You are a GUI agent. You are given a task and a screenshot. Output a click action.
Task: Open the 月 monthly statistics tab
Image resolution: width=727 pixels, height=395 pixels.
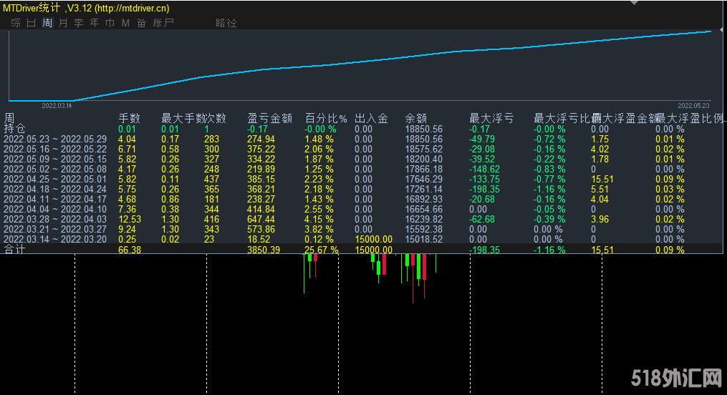pos(63,23)
